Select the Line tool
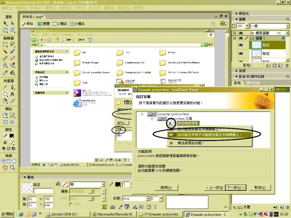 5,87
